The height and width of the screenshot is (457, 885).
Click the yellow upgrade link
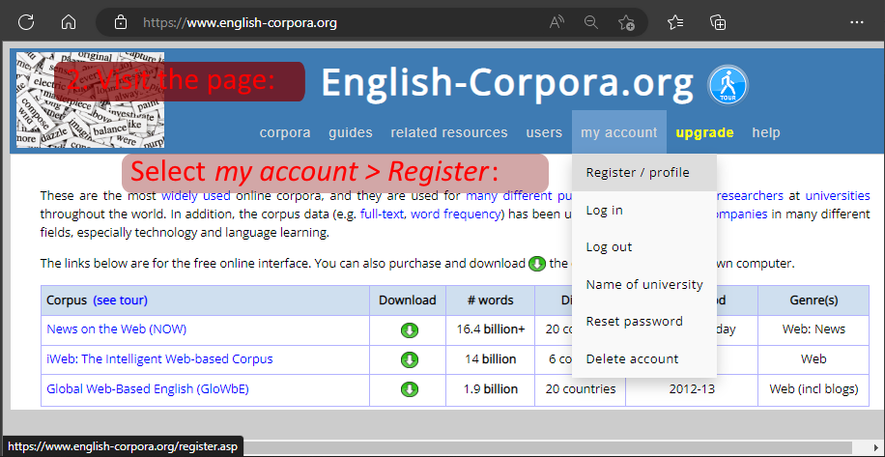click(704, 132)
